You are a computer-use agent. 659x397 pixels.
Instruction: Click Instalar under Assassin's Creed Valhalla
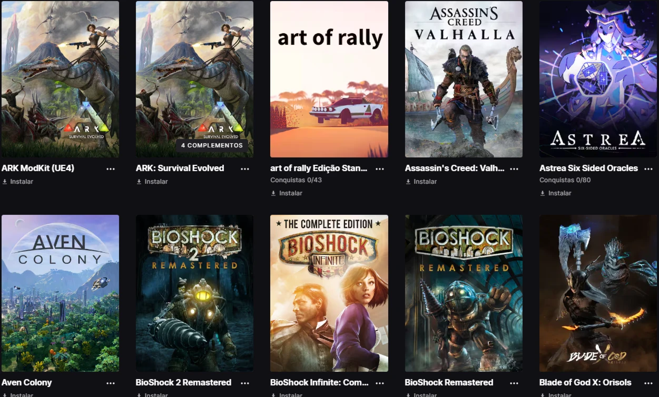[x=421, y=182]
